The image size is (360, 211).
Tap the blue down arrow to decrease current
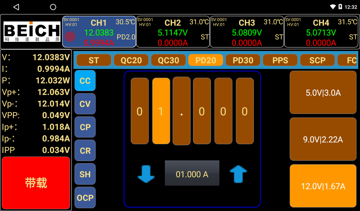(x=146, y=174)
